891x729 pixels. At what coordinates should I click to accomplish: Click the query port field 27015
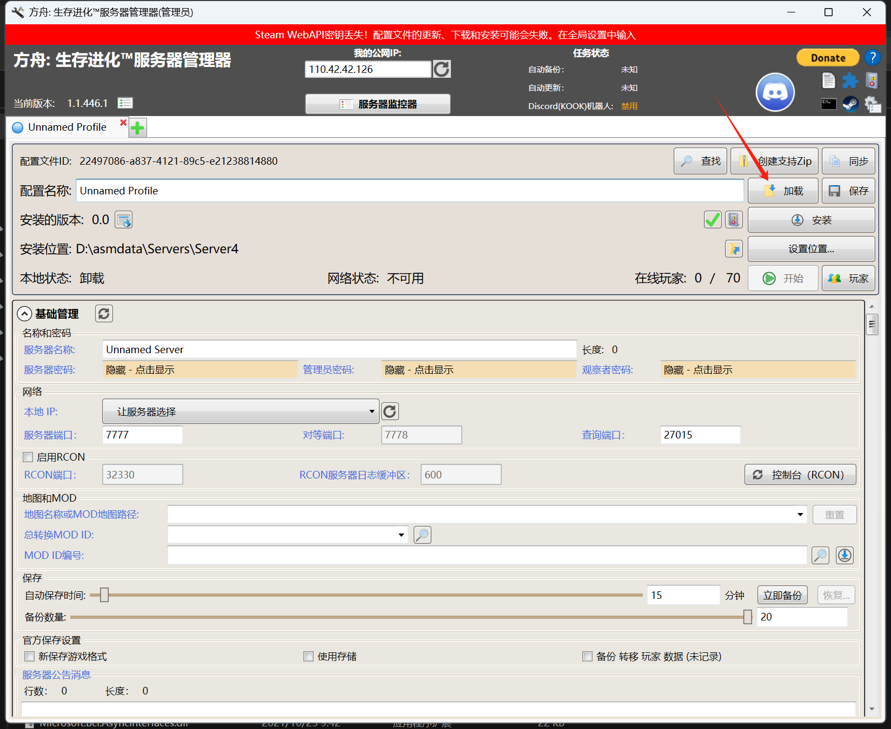[x=701, y=435]
